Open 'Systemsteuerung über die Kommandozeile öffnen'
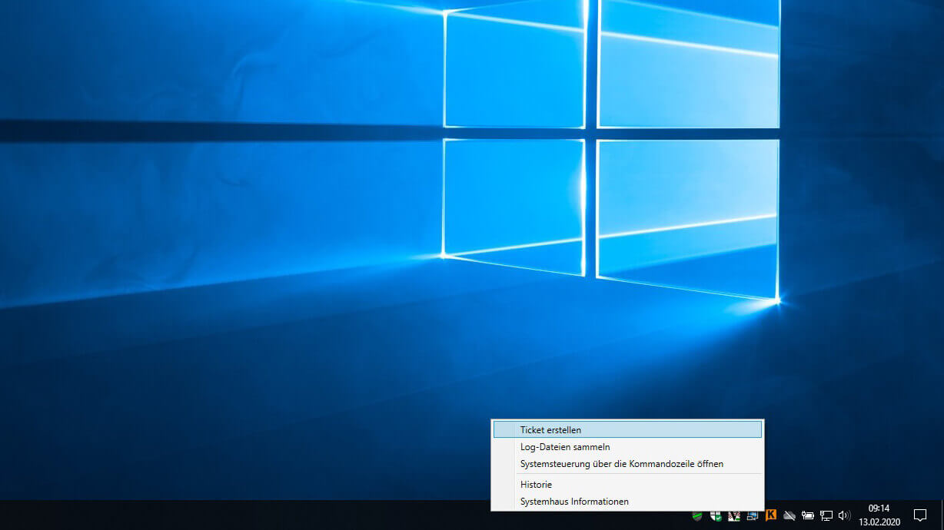This screenshot has height=530, width=944. [621, 464]
